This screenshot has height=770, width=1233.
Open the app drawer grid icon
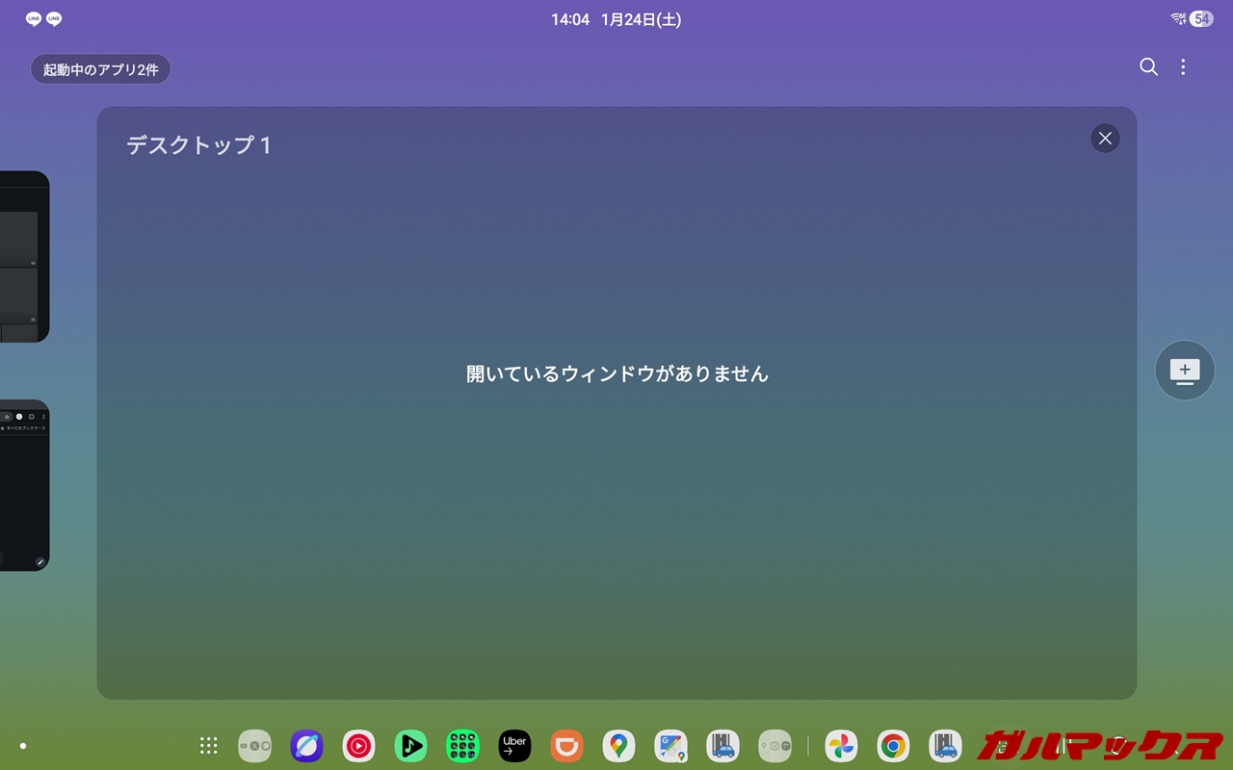tap(208, 746)
